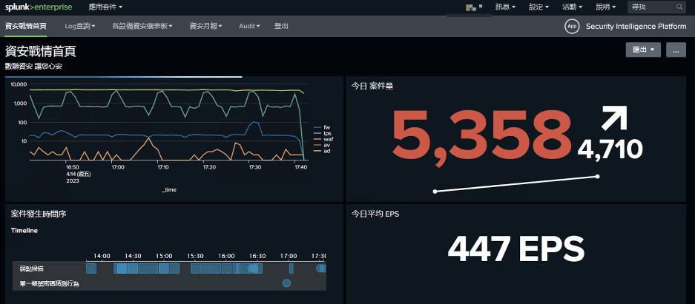Click the 10,000 y-axis label
Viewport: 695px width, 304px height.
pos(19,84)
